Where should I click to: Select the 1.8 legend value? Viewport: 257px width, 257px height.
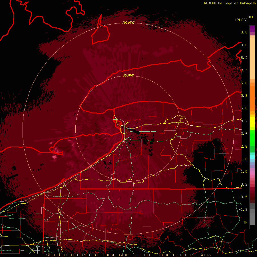pos(244,159)
